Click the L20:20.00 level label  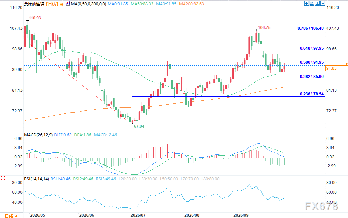pyautogui.click(x=128, y=179)
